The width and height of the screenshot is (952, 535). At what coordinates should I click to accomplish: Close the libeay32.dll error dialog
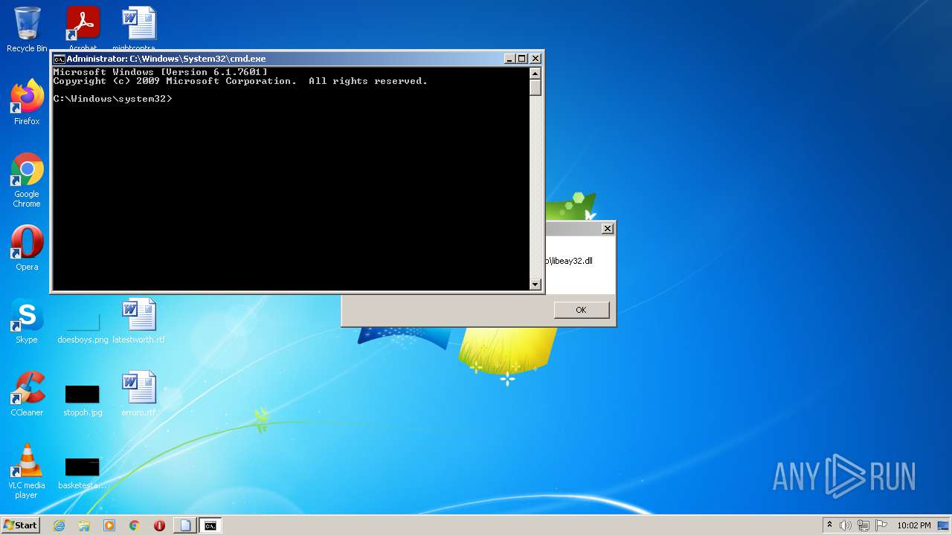click(x=608, y=229)
